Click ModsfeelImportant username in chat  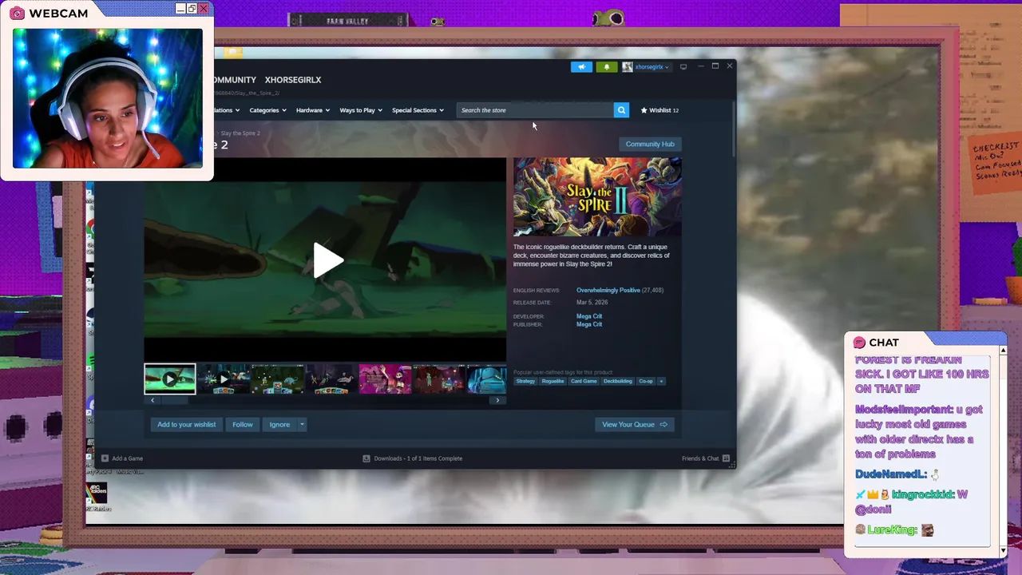pyautogui.click(x=904, y=410)
